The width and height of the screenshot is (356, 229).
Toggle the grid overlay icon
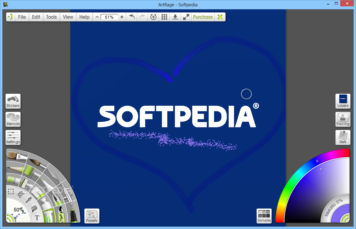point(164,17)
